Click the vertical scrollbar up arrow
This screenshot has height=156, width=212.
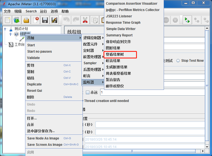point(207,28)
